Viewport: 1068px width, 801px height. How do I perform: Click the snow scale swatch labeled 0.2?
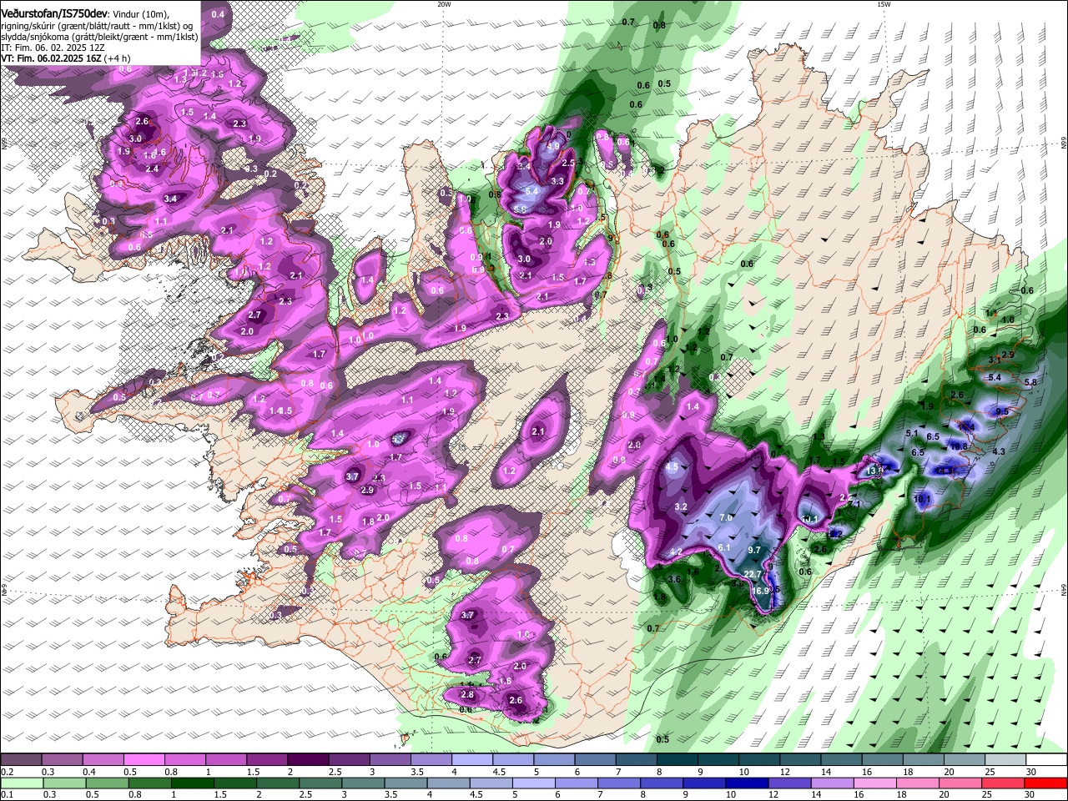(21, 760)
